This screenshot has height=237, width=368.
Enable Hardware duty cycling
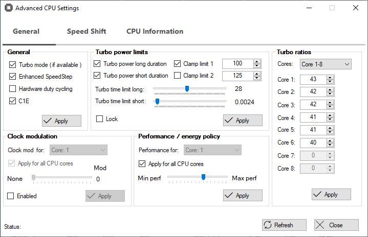[13, 89]
